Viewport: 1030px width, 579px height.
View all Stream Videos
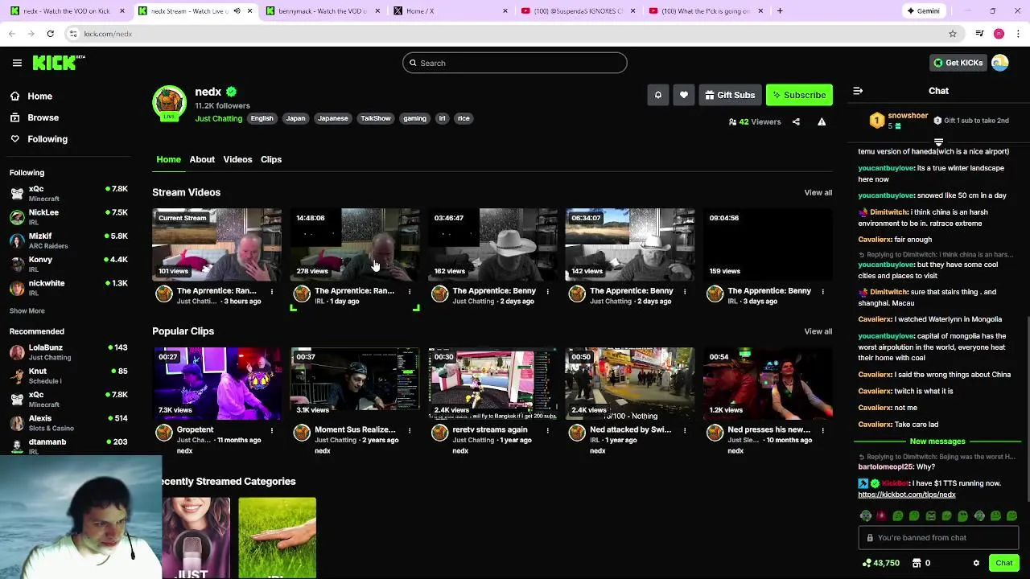click(818, 193)
